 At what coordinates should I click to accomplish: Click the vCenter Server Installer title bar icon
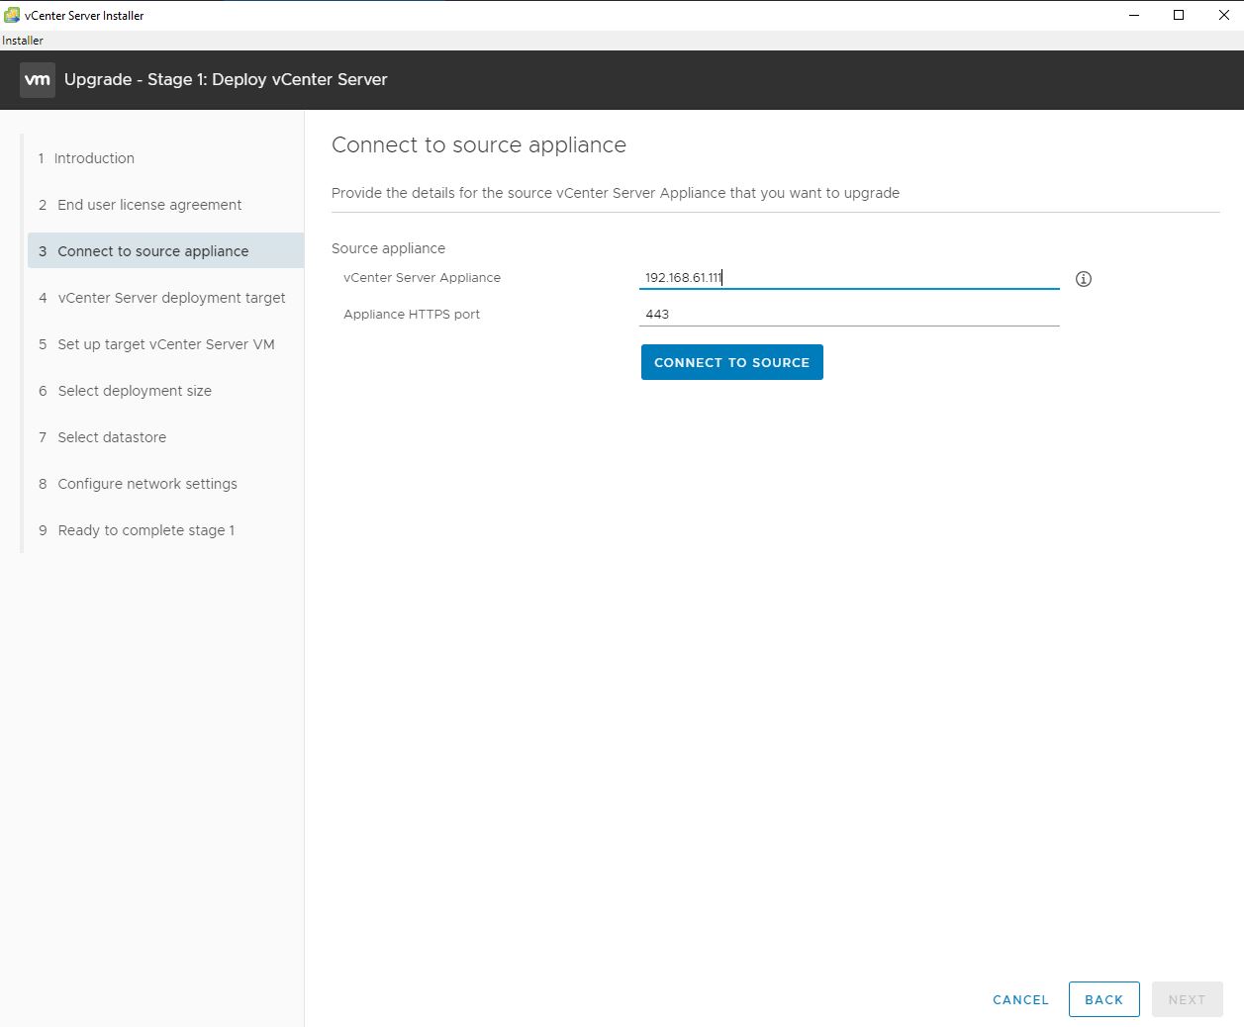click(x=12, y=15)
